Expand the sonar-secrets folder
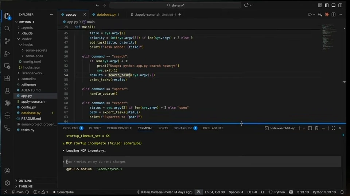The width and height of the screenshot is (350, 196). 35,50
